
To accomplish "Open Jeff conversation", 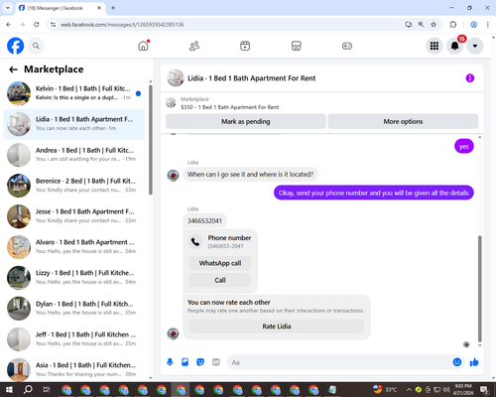I will (74, 339).
